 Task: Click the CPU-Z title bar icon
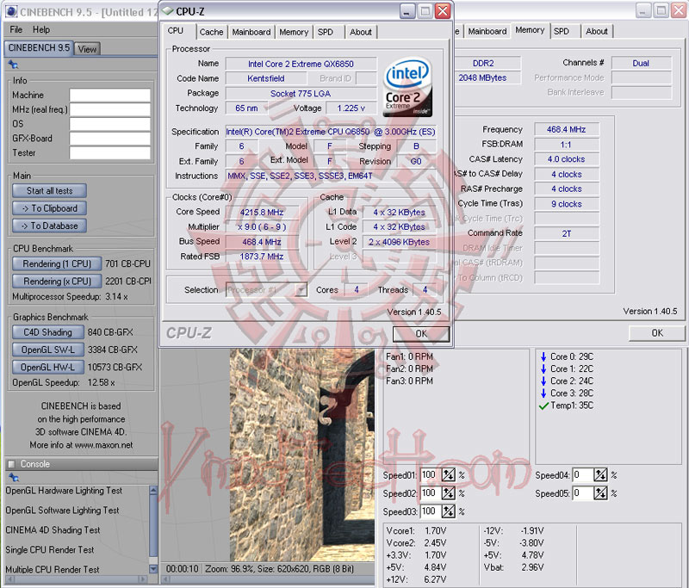click(168, 11)
